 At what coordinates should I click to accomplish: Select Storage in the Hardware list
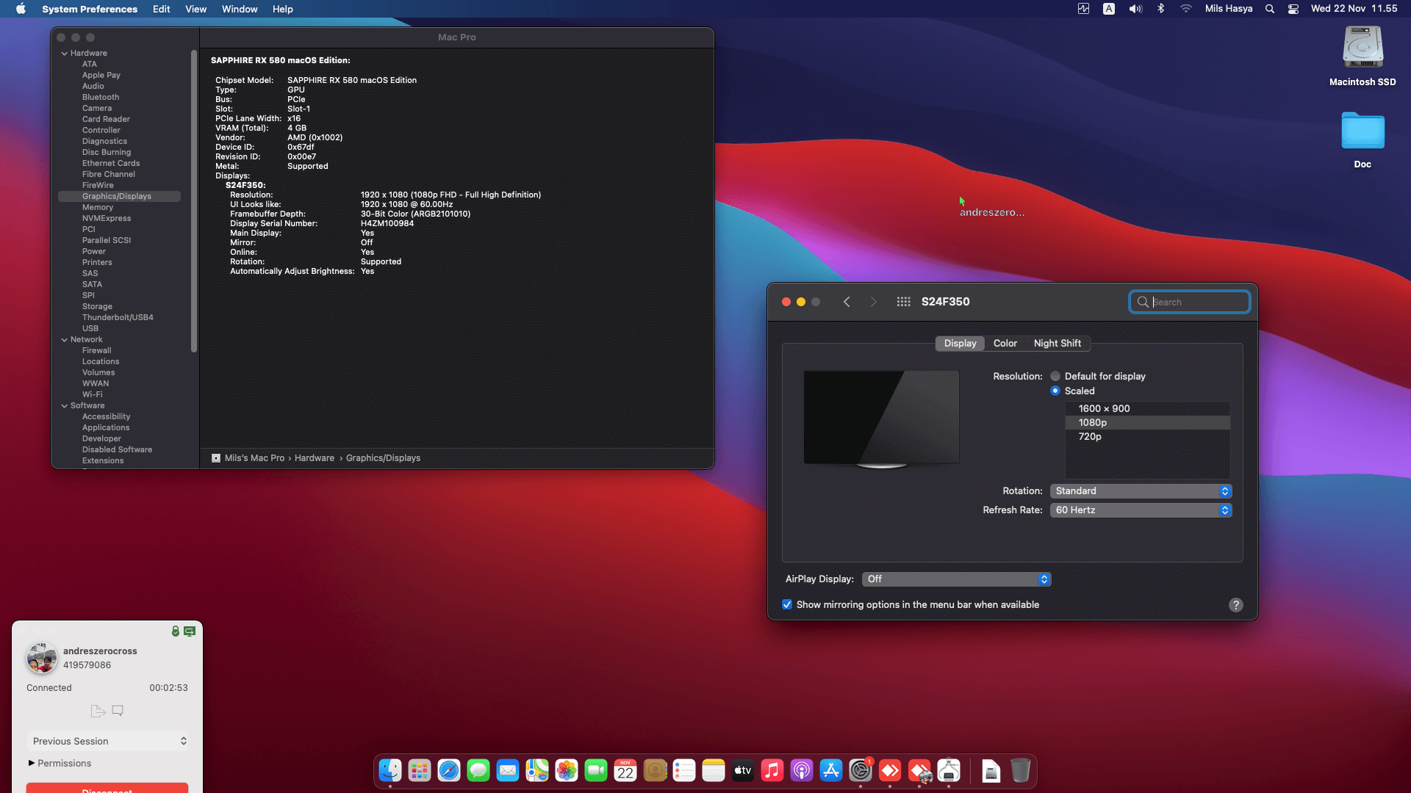97,306
